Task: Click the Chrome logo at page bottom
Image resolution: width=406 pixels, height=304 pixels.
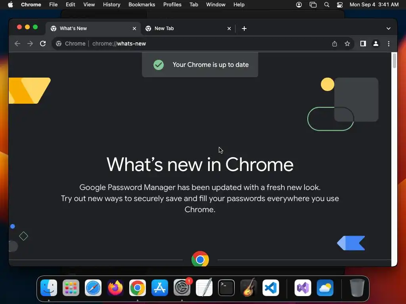Action: [200, 259]
